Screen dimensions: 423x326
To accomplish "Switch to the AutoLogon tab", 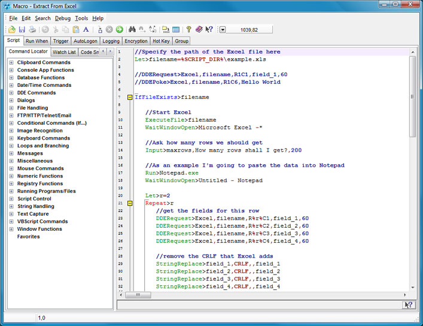I will click(x=85, y=41).
